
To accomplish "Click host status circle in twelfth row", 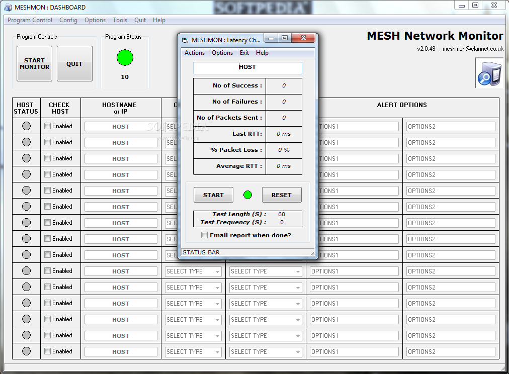I will tap(26, 303).
